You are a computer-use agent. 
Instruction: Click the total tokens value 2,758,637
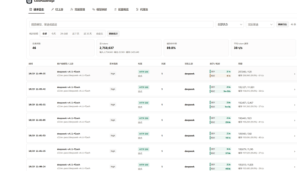point(107,48)
